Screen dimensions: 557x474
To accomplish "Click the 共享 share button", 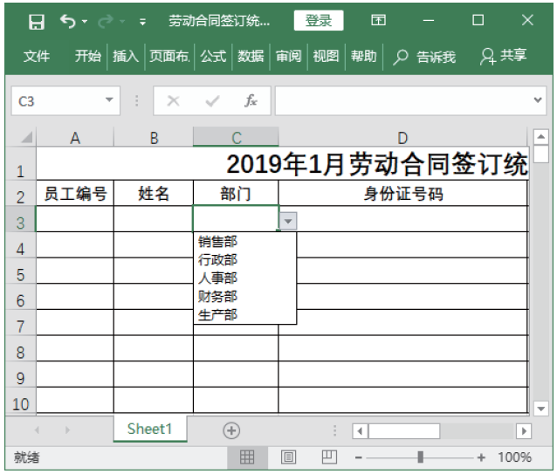I will [503, 56].
